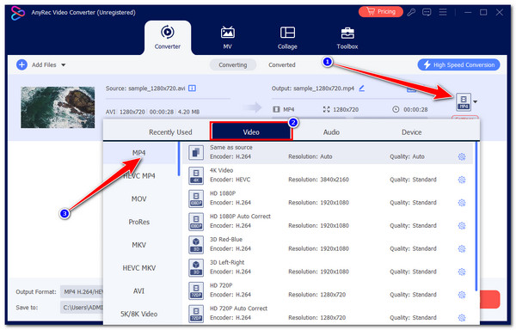Open settings gear for HD 1080P
This screenshot has width=516, height=330.
click(x=462, y=203)
